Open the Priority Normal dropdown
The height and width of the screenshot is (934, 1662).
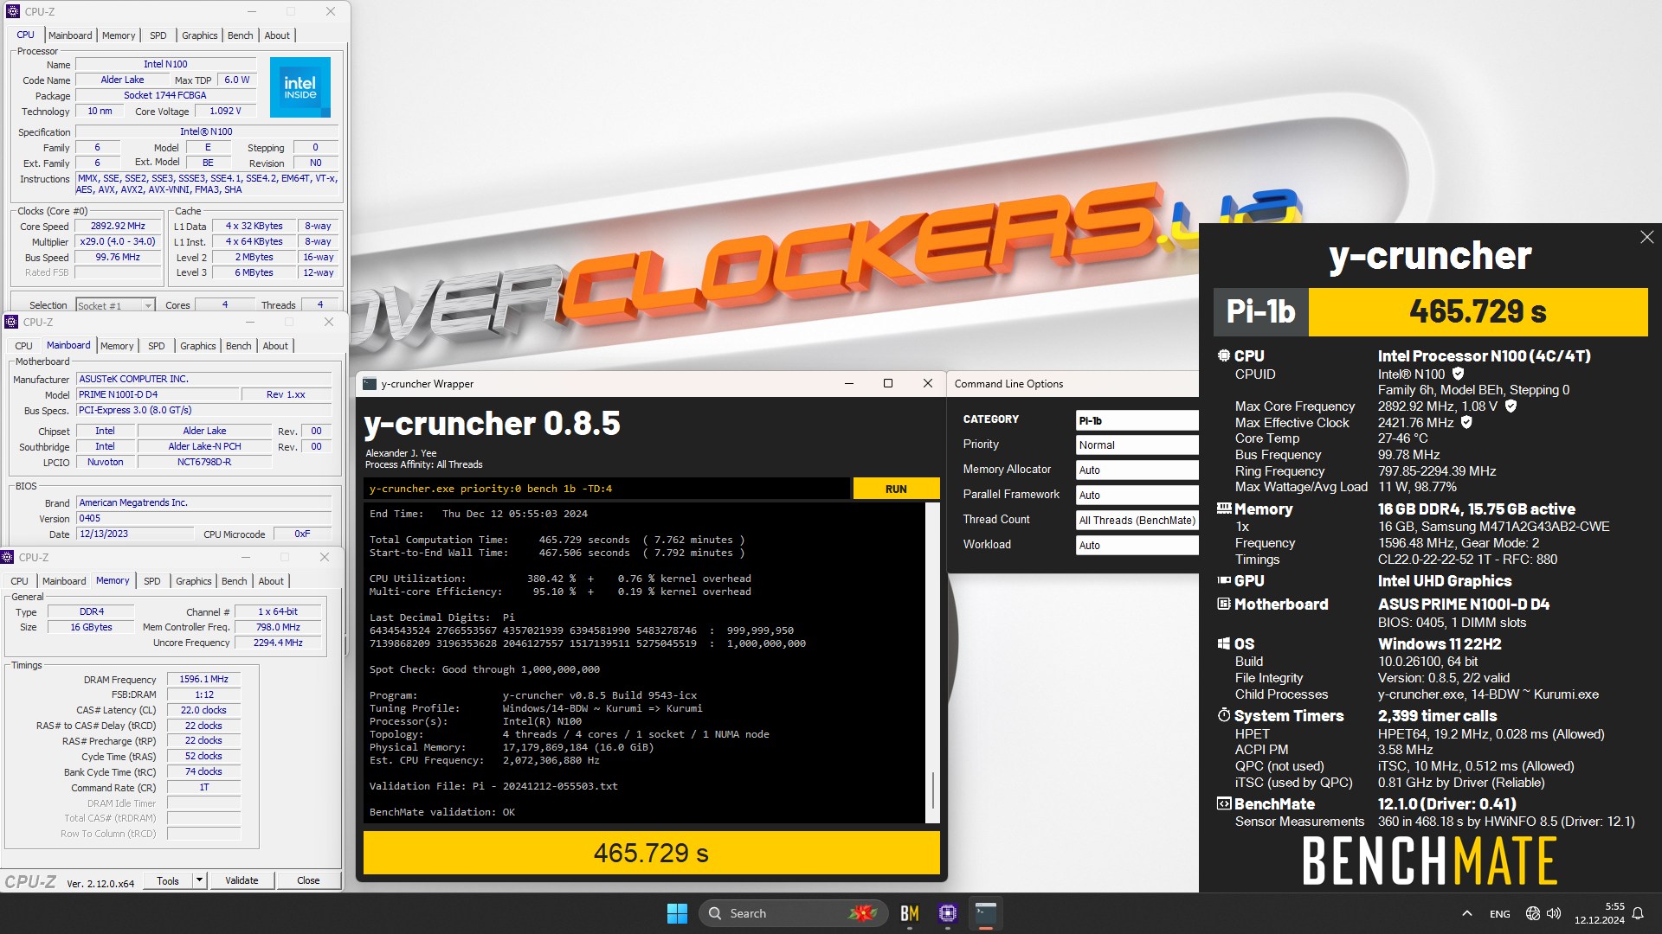1137,445
